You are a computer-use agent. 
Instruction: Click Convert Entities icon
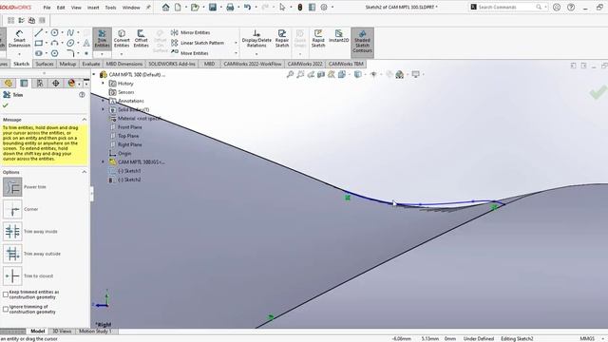[x=122, y=38]
